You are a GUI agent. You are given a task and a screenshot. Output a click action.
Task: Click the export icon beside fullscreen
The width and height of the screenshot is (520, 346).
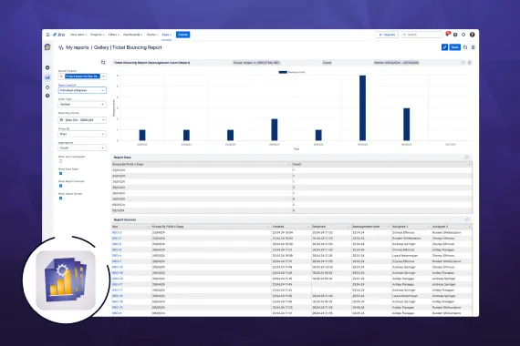click(x=473, y=47)
